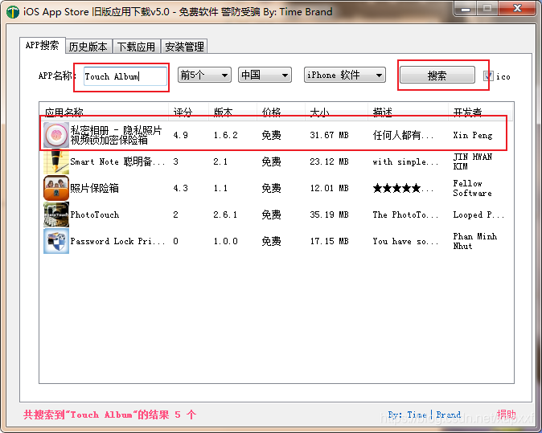Click the 23.12 MB size cell
Viewport: 542px width, 433px height.
(329, 161)
